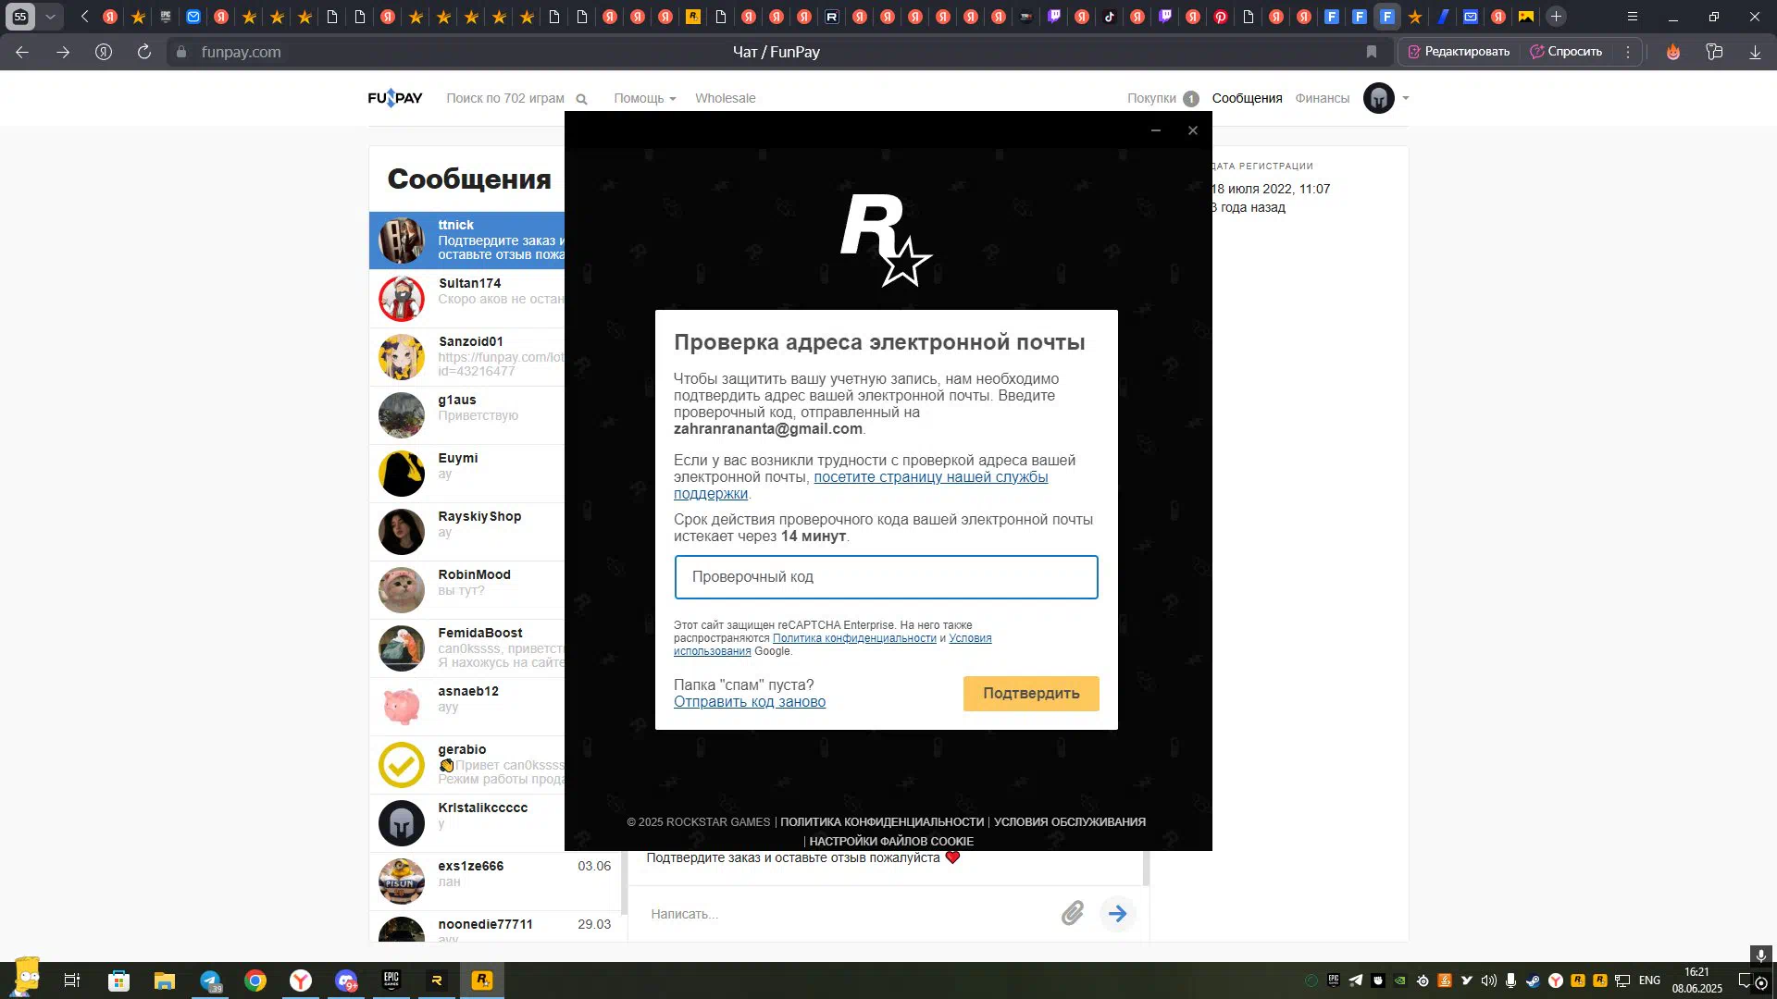Screen dimensions: 1777x999
Task: Open the notification center in the taskbar
Action: [1745, 980]
